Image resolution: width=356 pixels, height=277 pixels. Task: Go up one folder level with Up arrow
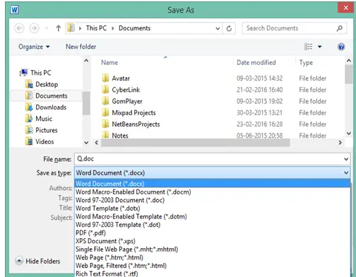(59, 28)
